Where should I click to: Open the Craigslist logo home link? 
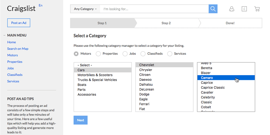[21, 8]
